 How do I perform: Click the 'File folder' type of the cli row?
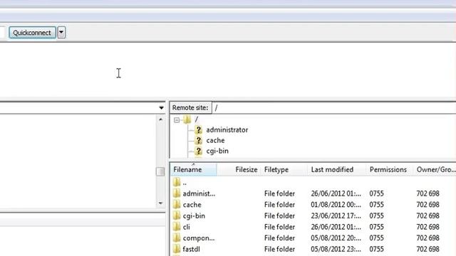[279, 227]
